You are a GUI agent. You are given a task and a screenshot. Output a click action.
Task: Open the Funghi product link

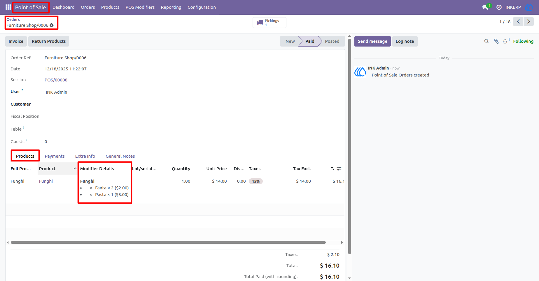pos(46,181)
